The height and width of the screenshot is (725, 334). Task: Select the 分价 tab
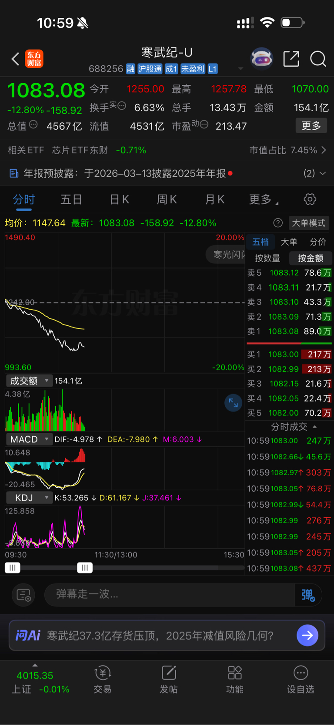click(x=317, y=242)
